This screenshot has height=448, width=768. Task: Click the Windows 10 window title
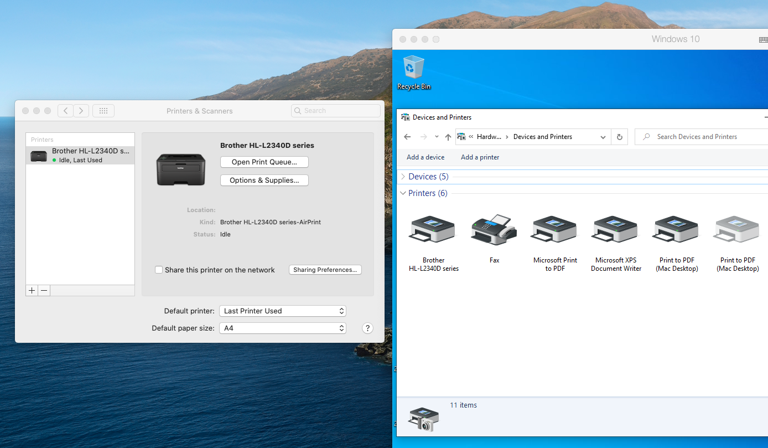[x=676, y=39]
